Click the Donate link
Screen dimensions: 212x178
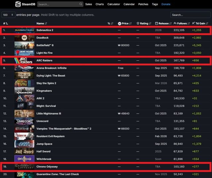pyautogui.click(x=166, y=4)
